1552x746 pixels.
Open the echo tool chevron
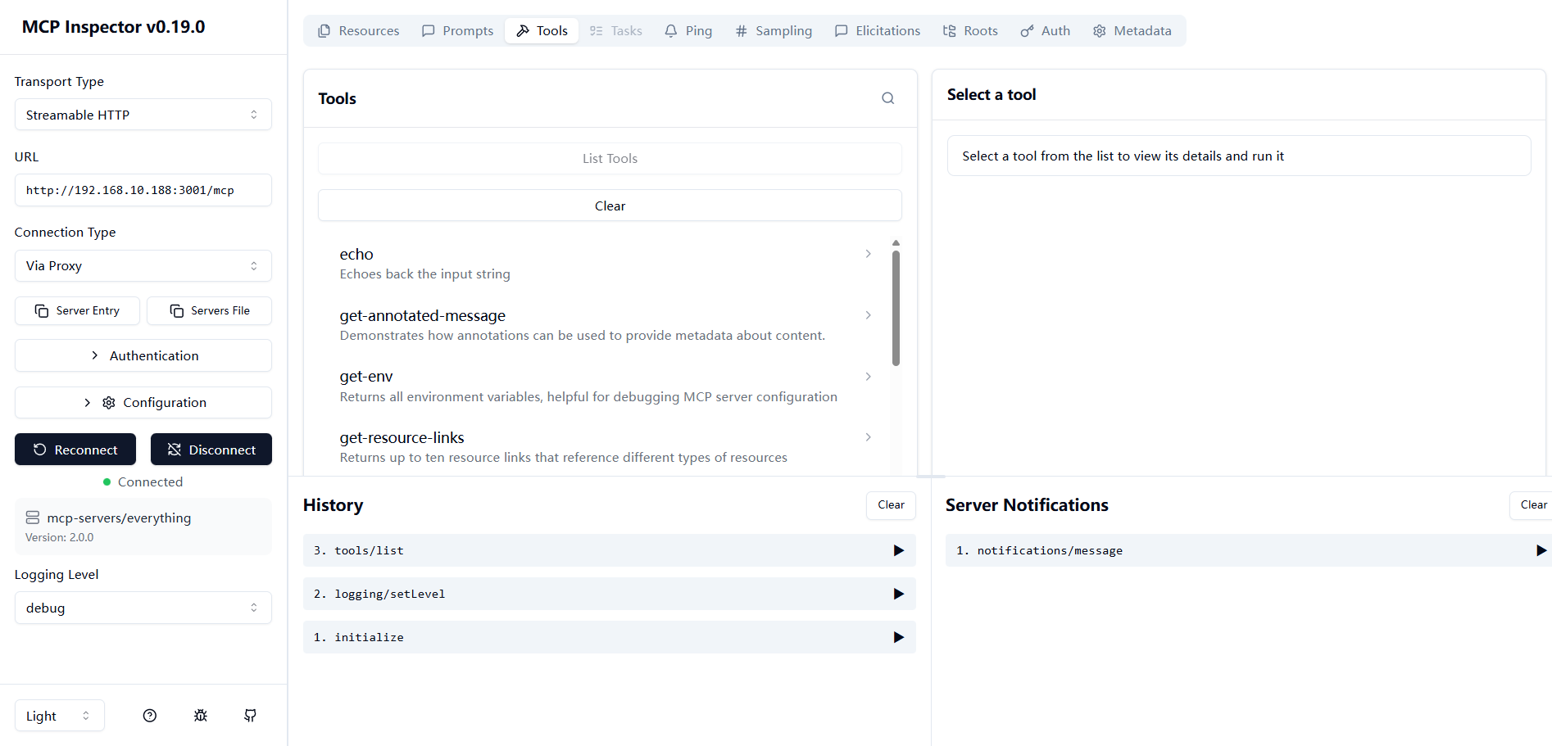[868, 254]
